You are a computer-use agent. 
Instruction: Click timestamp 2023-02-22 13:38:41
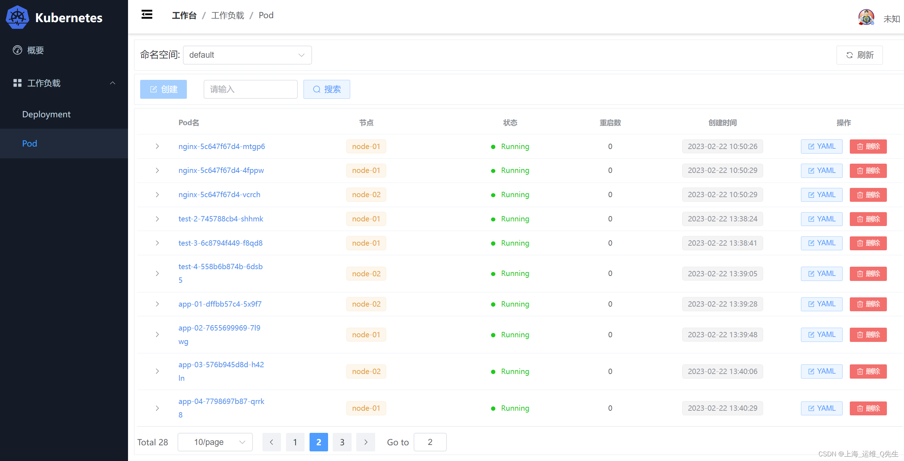pos(722,243)
